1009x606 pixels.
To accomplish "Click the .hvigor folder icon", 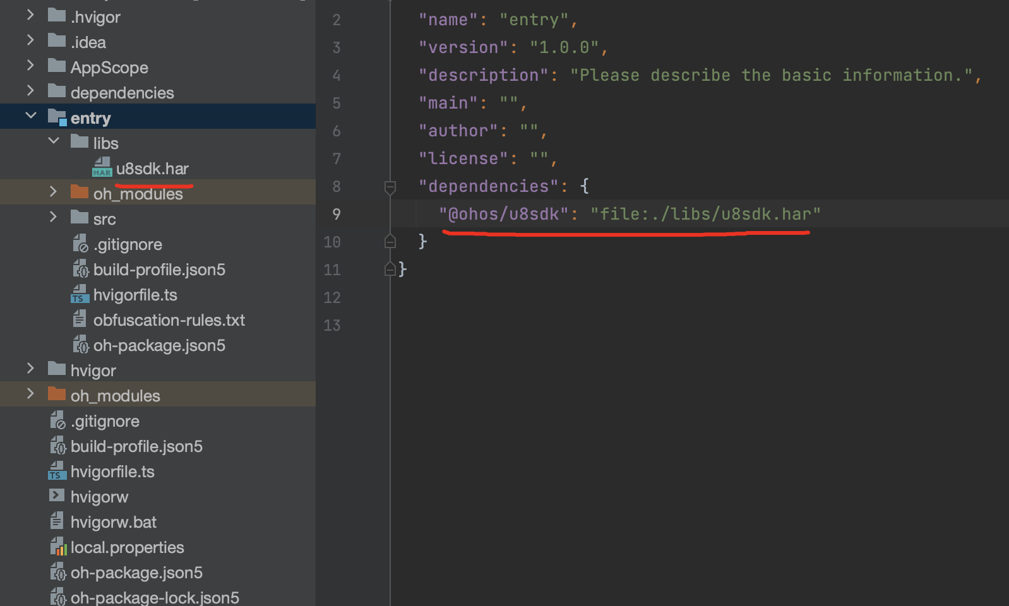I will click(x=57, y=15).
